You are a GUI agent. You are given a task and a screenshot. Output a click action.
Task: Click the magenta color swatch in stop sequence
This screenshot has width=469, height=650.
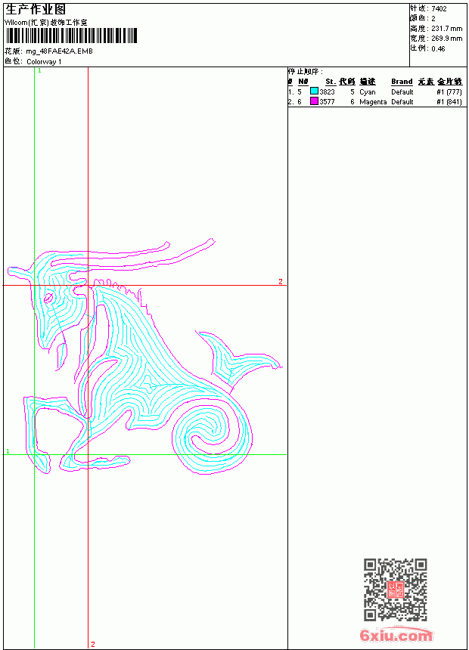click(314, 101)
